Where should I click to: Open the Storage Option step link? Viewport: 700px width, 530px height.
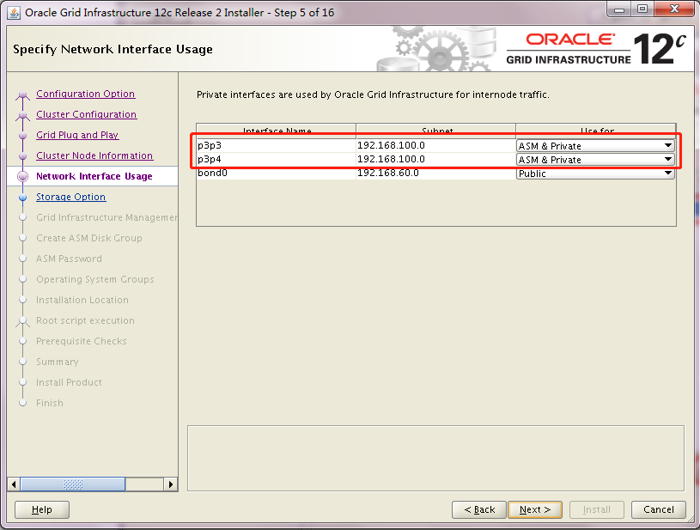click(71, 197)
